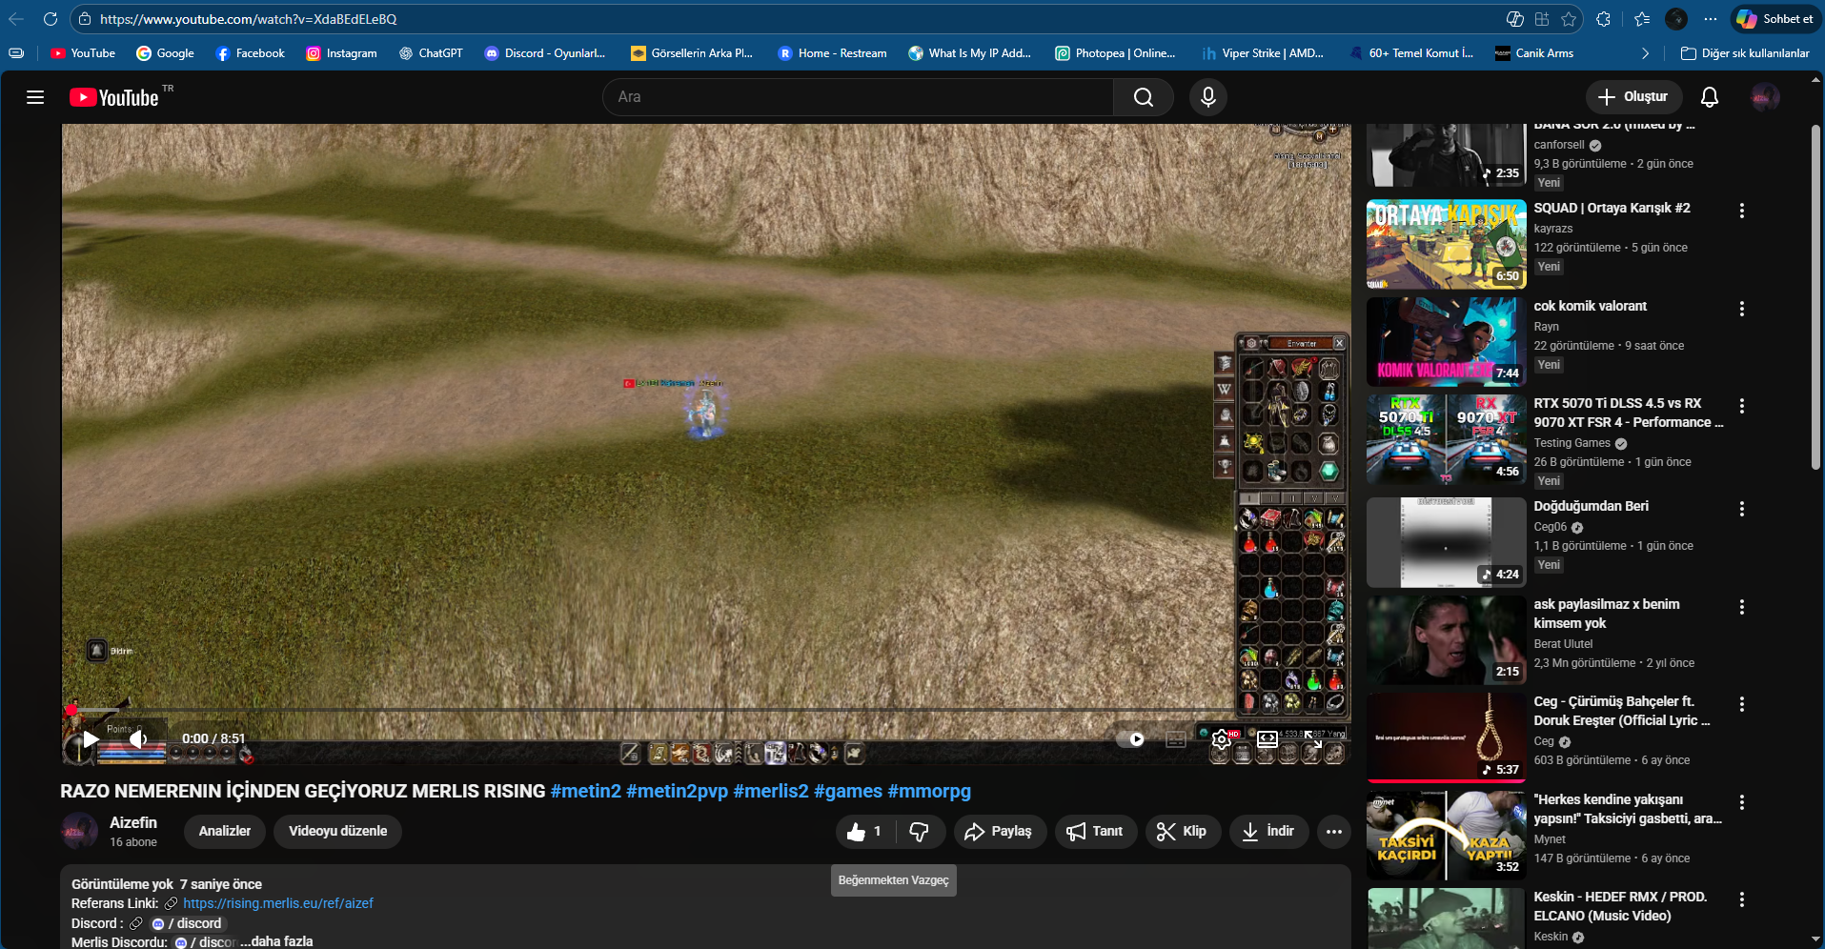Open options for RTX 5070 Ti video
Screen dimensions: 1825x949
tap(1742, 406)
